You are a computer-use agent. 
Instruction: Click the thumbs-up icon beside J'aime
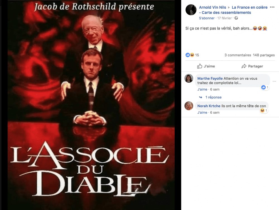pos(200,66)
